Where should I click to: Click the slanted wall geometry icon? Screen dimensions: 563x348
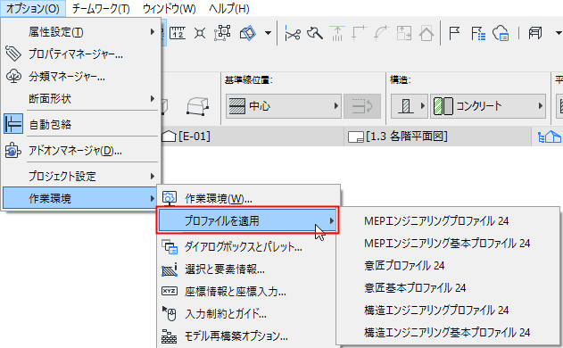[x=197, y=106]
